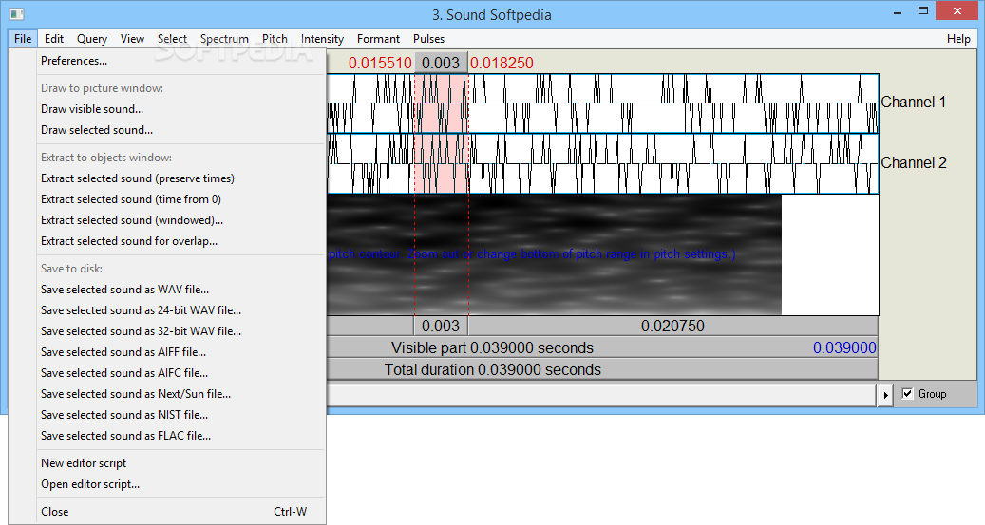Open the Pulses menu
Viewport: 985px width, 525px height.
click(428, 39)
